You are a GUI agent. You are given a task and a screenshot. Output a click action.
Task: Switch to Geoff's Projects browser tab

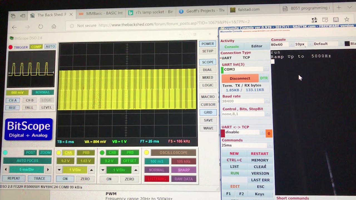(202, 11)
